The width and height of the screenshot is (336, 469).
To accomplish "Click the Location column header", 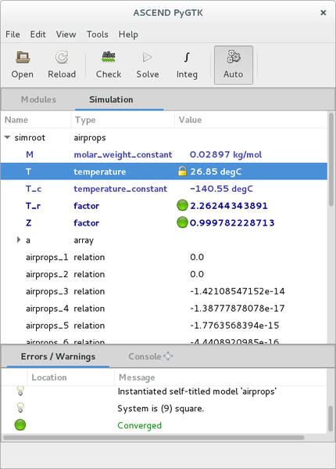I will tap(71, 377).
